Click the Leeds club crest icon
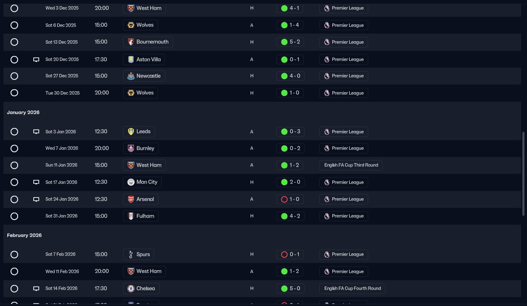This screenshot has height=306, width=527. pos(131,132)
